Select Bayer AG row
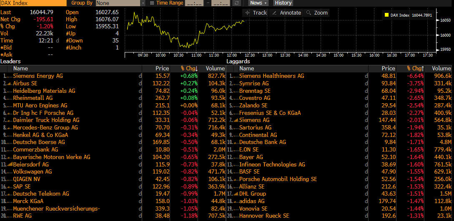Screen dimensions: 454x221 [339, 157]
